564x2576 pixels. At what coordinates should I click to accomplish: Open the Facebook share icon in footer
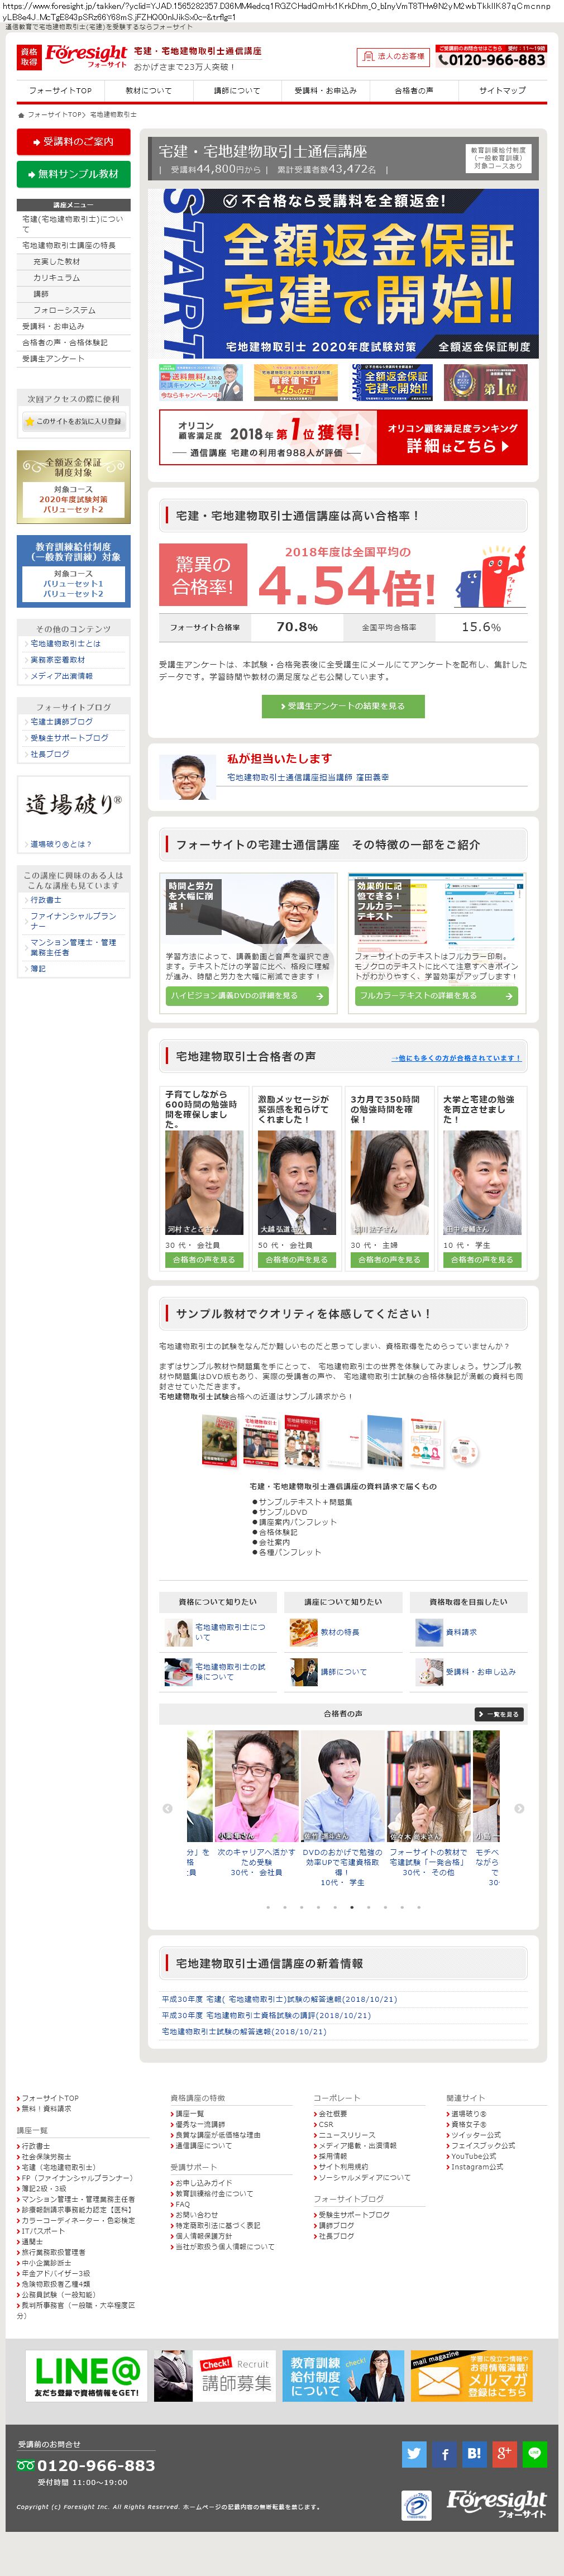(x=444, y=2453)
